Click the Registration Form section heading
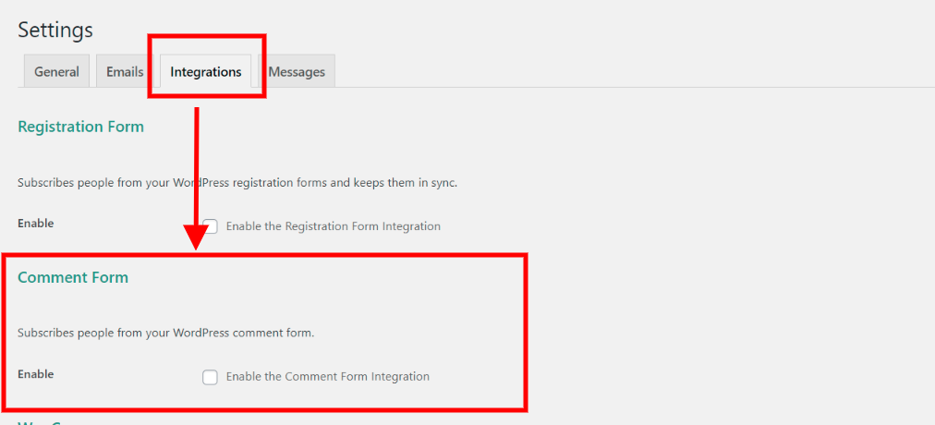 (81, 127)
